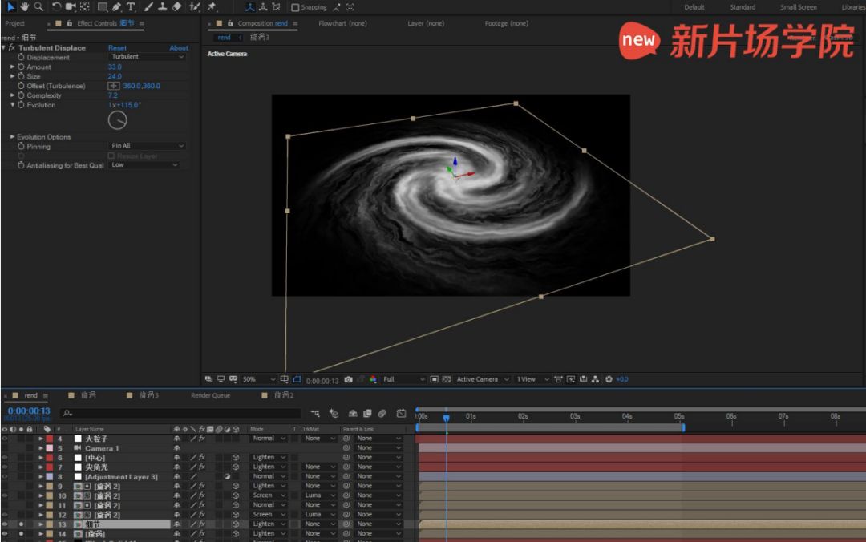Viewport: 866px width, 542px height.
Task: Choose the Pen tool
Action: [117, 6]
